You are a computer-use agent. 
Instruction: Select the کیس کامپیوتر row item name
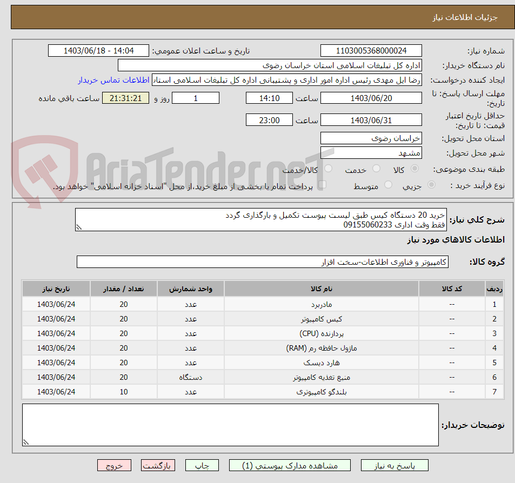322,319
